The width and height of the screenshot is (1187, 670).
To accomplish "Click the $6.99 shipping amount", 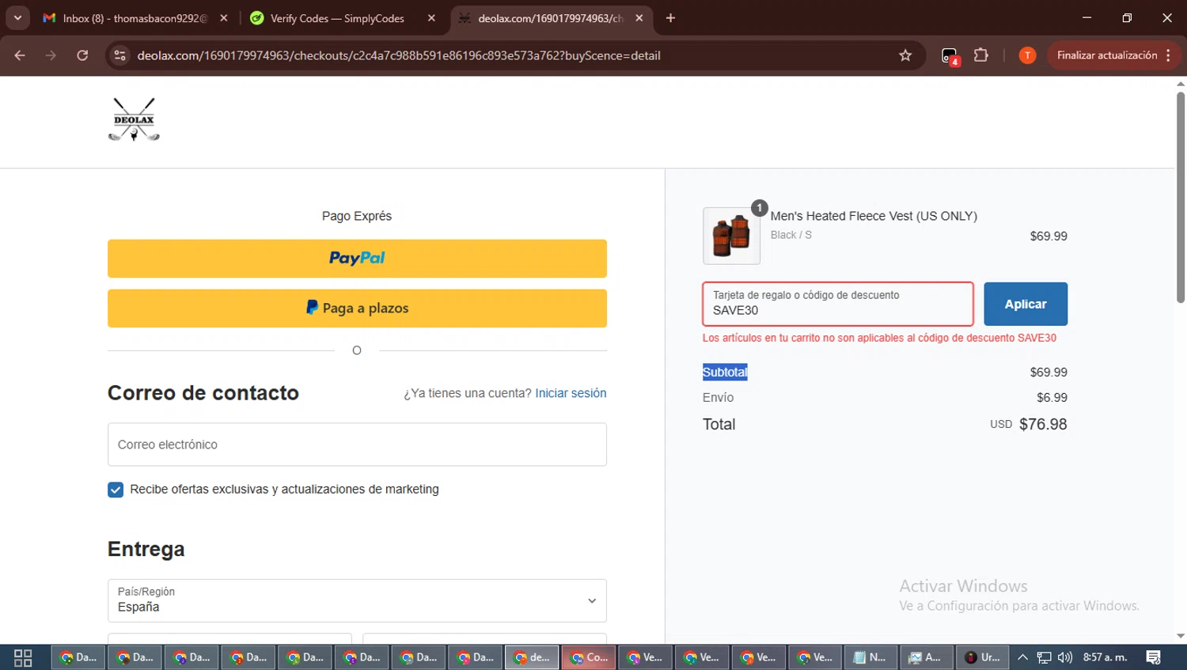I will [x=1052, y=397].
